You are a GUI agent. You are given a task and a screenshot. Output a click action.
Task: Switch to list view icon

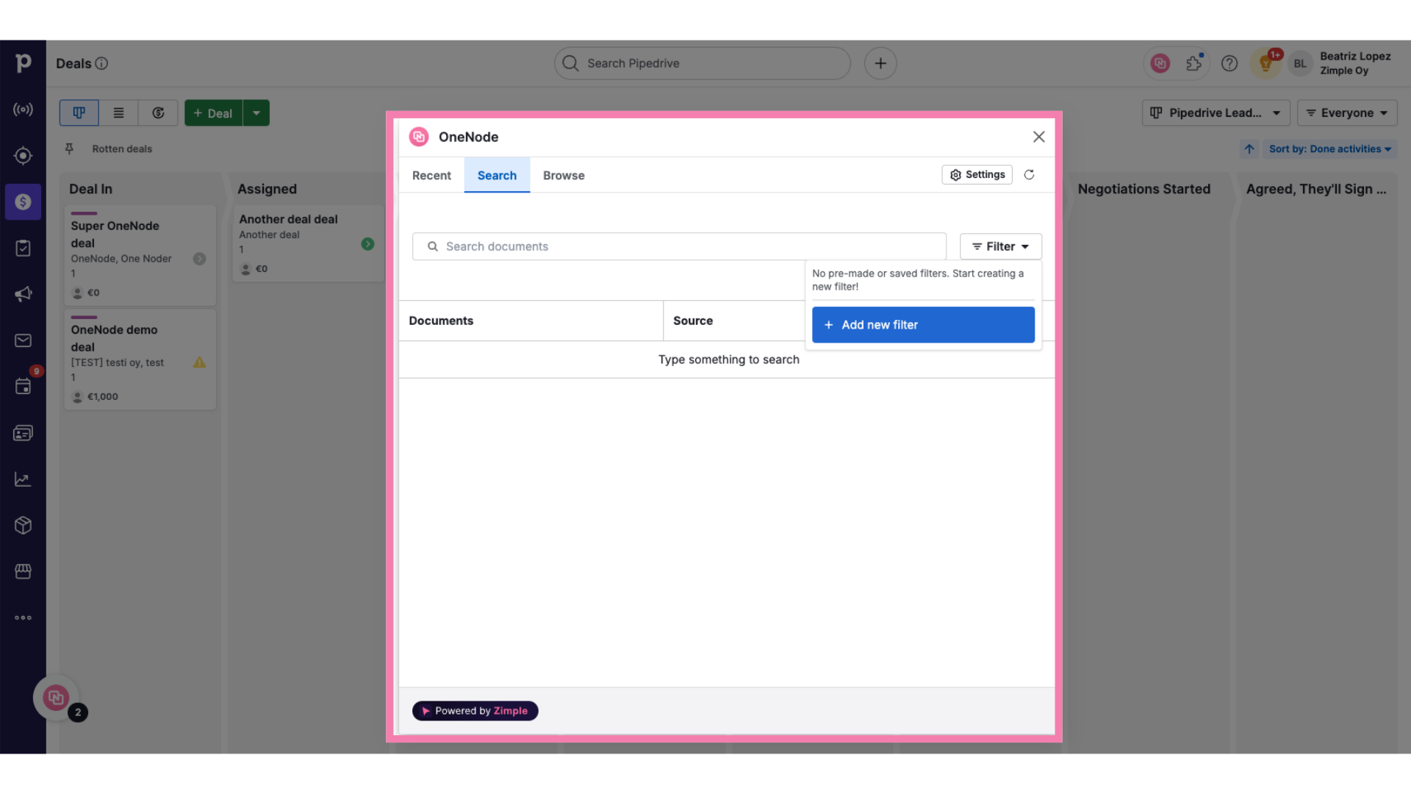[x=118, y=112]
